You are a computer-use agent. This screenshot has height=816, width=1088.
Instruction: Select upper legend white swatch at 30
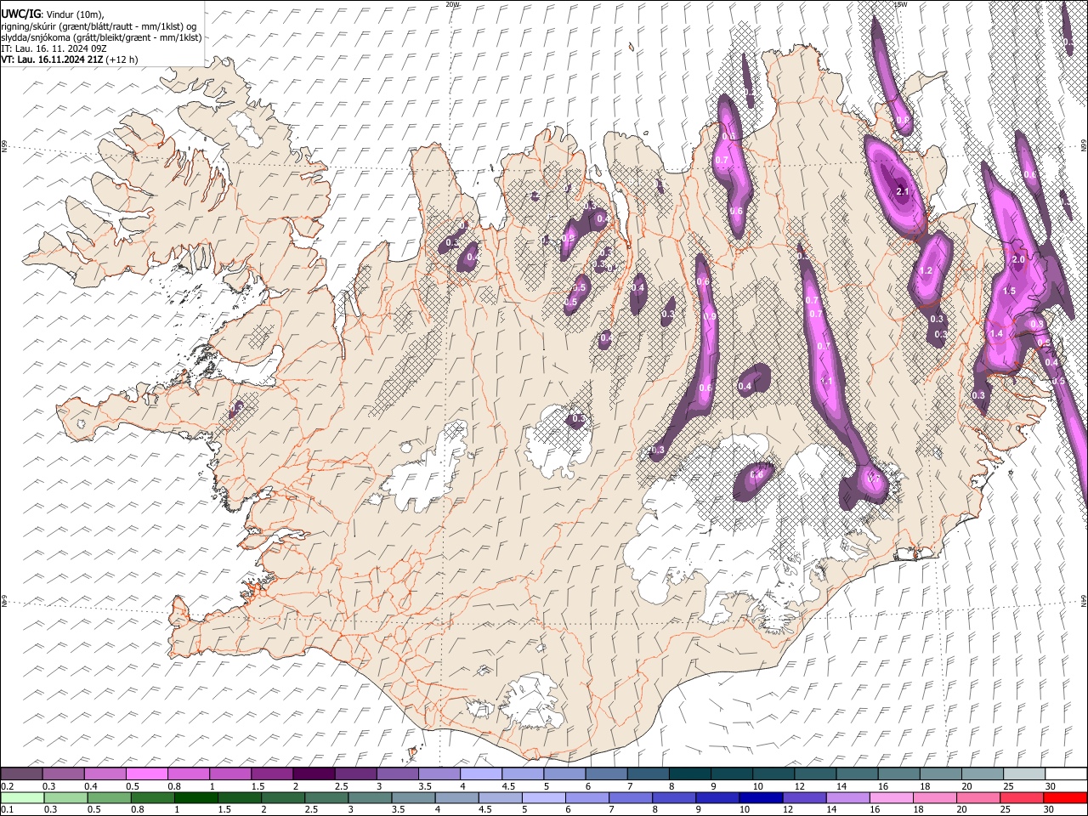[1067, 774]
